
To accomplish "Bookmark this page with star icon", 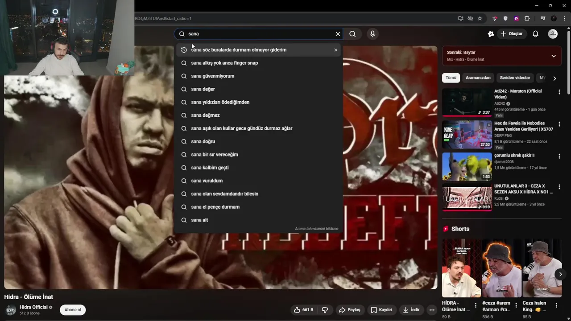I will point(480,18).
